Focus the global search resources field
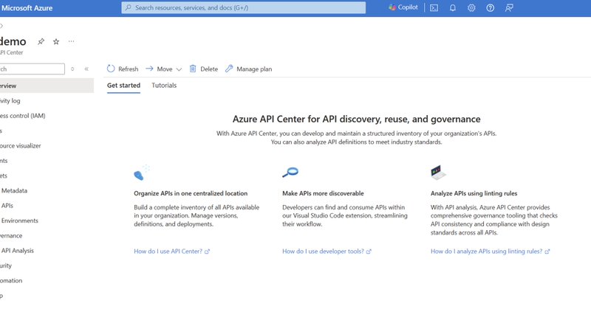 pos(244,7)
